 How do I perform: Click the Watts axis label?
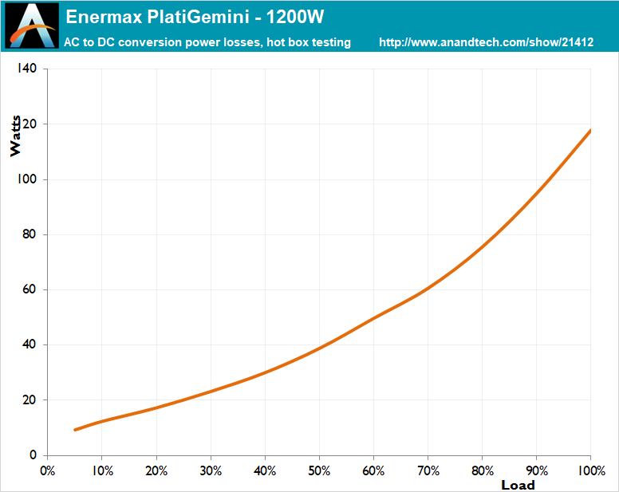pyautogui.click(x=15, y=136)
